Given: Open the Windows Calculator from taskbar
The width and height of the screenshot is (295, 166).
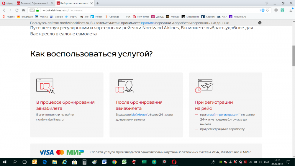Looking at the screenshot, I should coord(84,162).
